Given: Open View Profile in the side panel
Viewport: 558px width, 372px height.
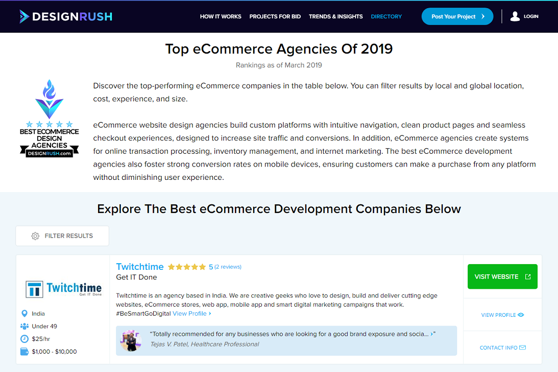Looking at the screenshot, I should coord(502,315).
